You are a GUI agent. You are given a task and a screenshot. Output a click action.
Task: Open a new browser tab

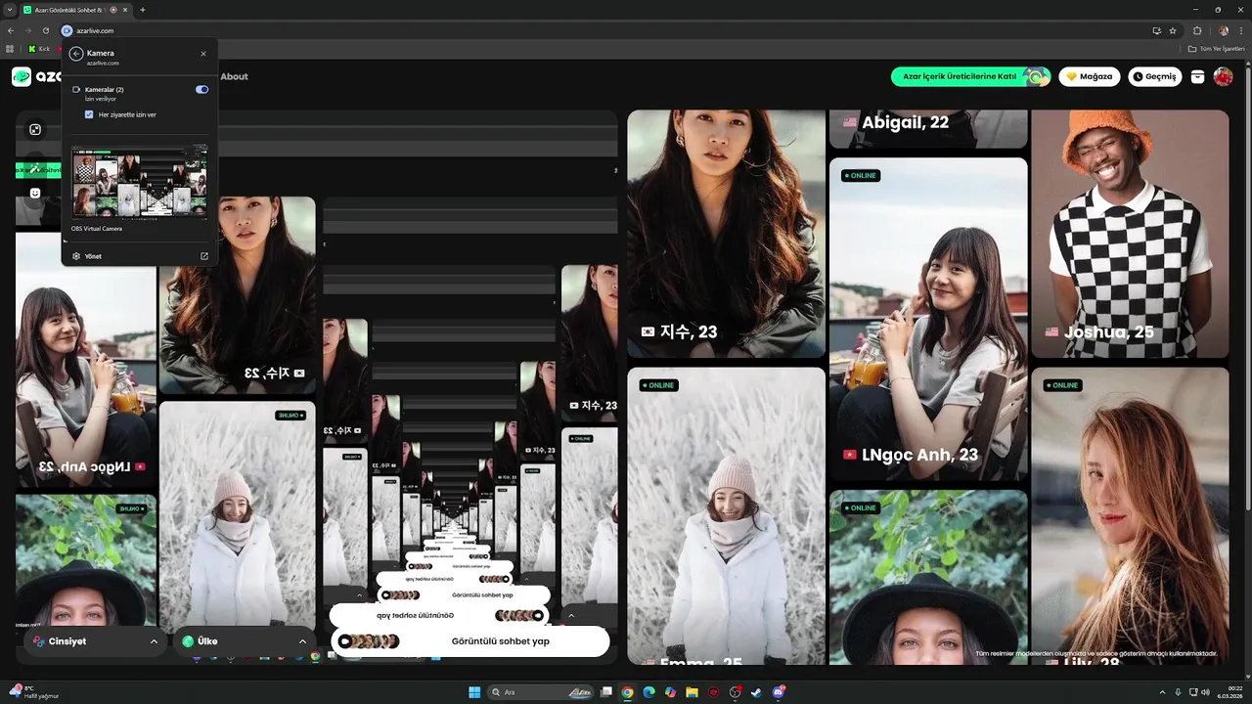143,10
